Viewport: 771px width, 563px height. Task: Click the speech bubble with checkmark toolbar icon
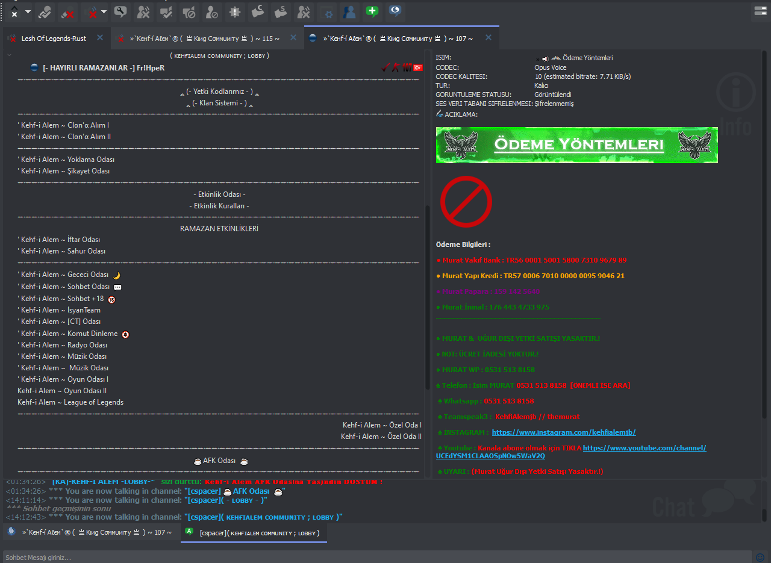[166, 11]
